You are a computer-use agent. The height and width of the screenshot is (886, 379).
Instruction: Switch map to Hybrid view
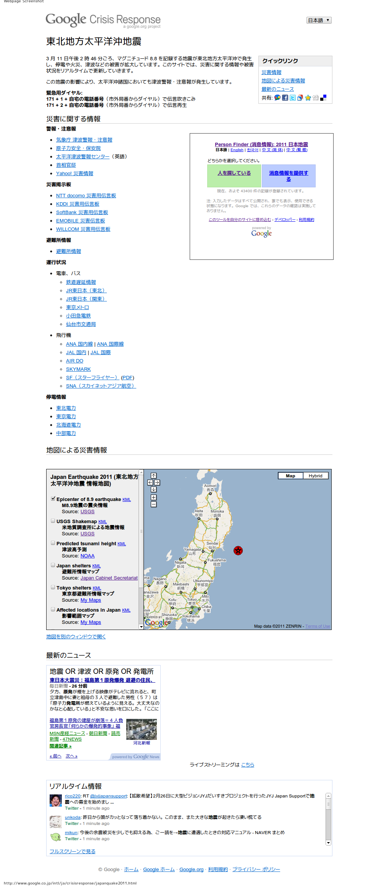316,476
